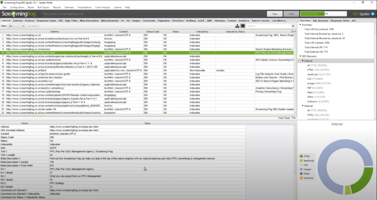Click the crawl progress bar
The width and height of the screenshot is (377, 200).
coord(323,14)
